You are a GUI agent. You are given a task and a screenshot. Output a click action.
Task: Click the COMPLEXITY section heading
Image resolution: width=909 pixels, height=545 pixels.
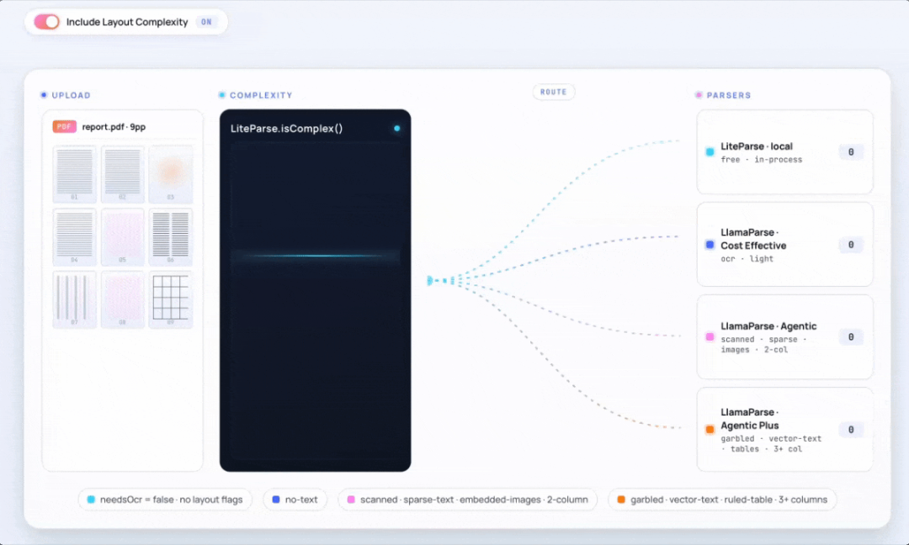coord(261,95)
